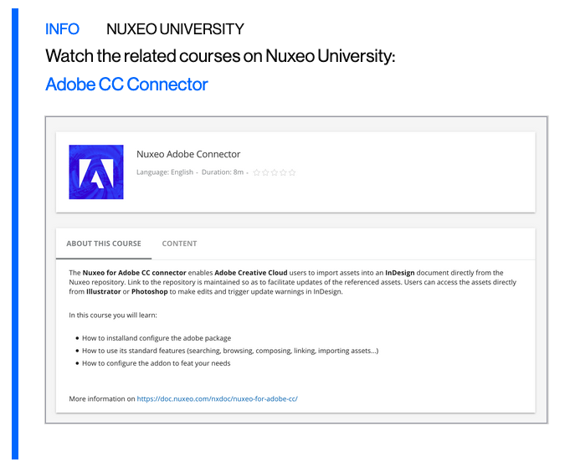Screen dimensions: 570x467
Task: Click the install and configure bullet item
Action: [157, 338]
